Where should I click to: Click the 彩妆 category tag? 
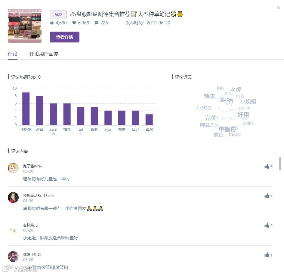pos(58,15)
